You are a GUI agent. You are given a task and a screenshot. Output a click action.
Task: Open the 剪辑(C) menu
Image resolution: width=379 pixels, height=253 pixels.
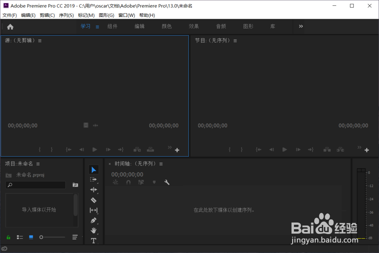point(47,15)
